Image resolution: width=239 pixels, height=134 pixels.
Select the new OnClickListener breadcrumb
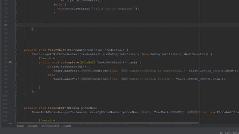click(50, 126)
